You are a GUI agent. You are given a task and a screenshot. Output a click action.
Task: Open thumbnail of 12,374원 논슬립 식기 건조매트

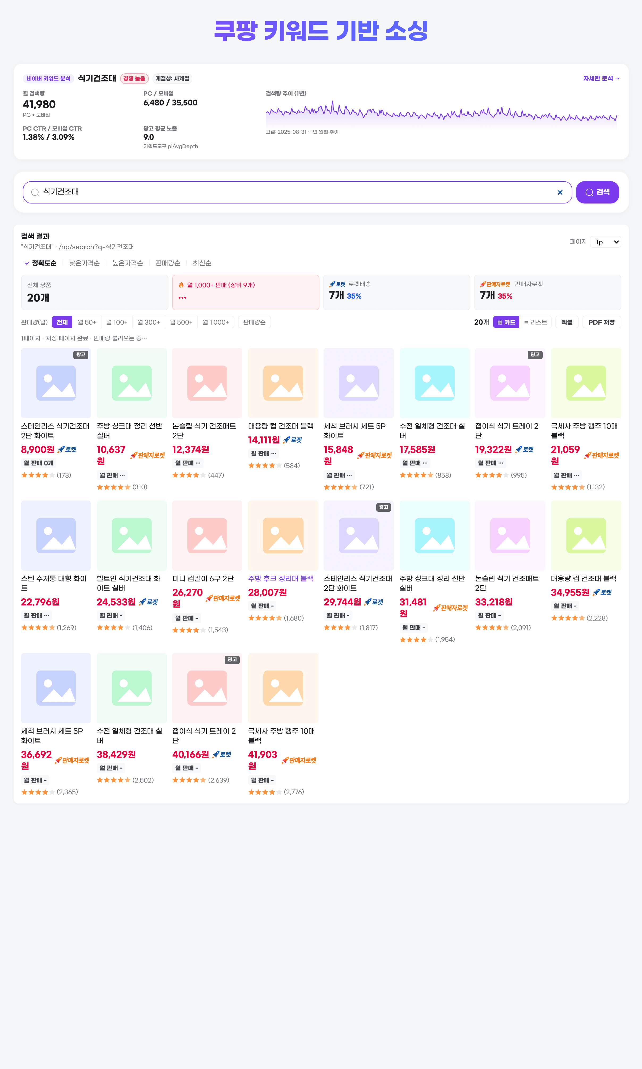coord(207,383)
